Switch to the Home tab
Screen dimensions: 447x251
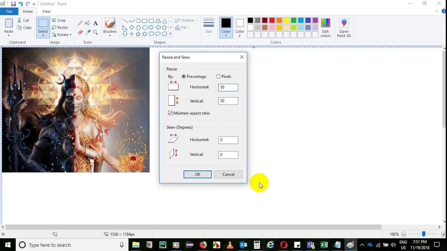coord(28,12)
